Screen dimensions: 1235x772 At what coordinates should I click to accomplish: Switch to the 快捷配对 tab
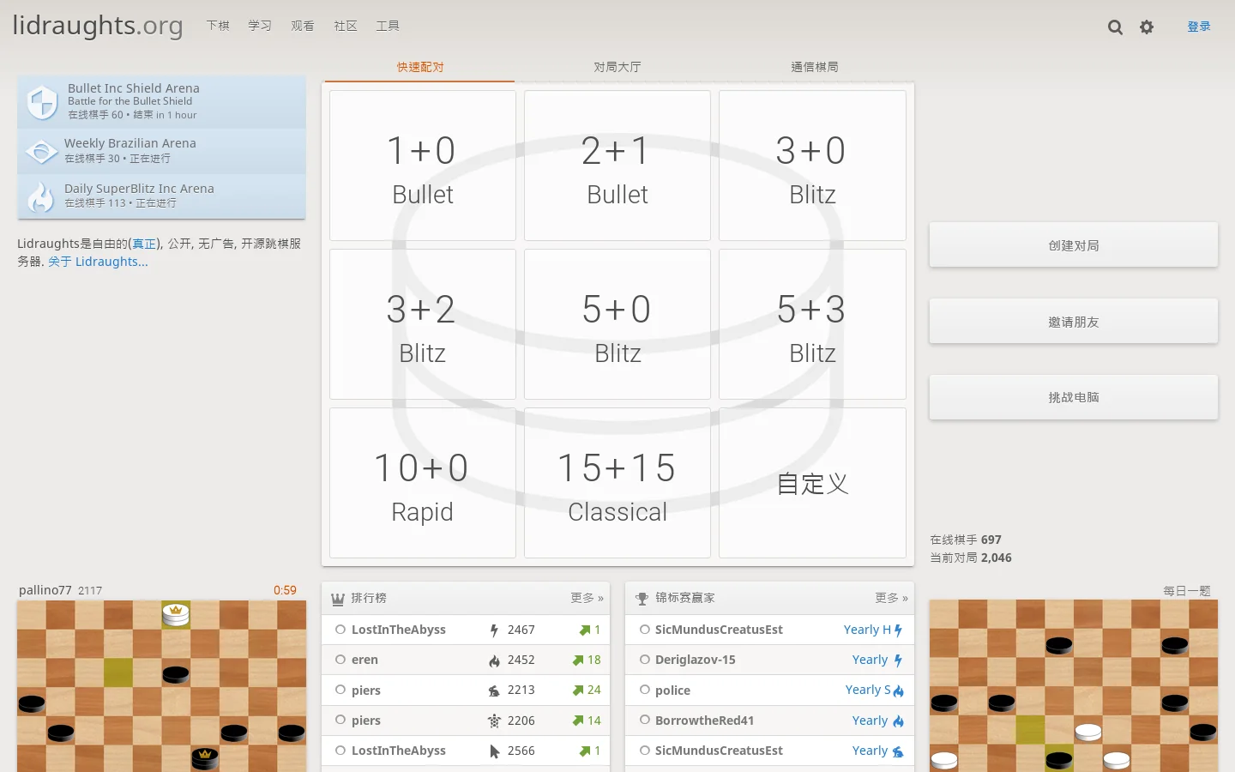(x=420, y=67)
